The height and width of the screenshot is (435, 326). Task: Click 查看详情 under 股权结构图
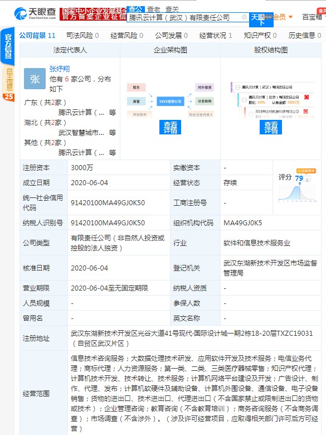(x=271, y=127)
